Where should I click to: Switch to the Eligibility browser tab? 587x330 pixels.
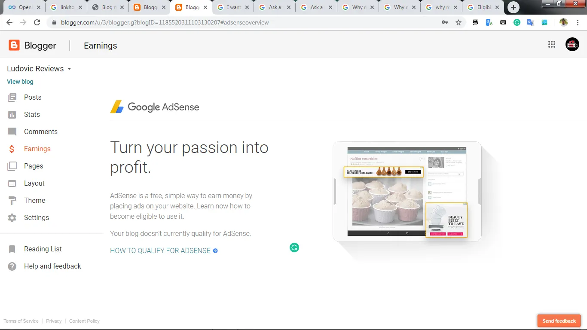pos(480,7)
